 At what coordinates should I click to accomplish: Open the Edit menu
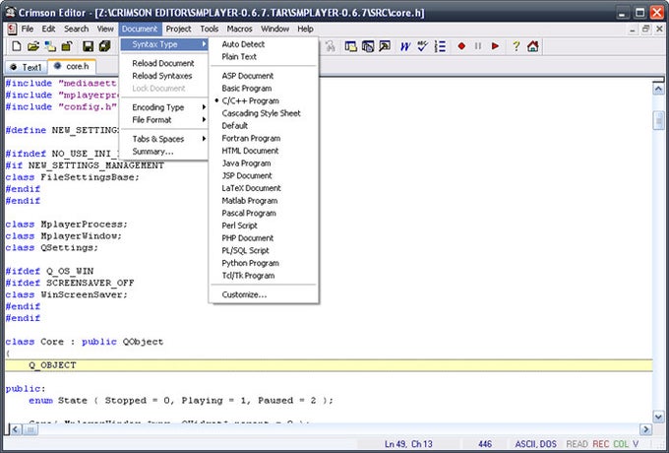(x=48, y=29)
